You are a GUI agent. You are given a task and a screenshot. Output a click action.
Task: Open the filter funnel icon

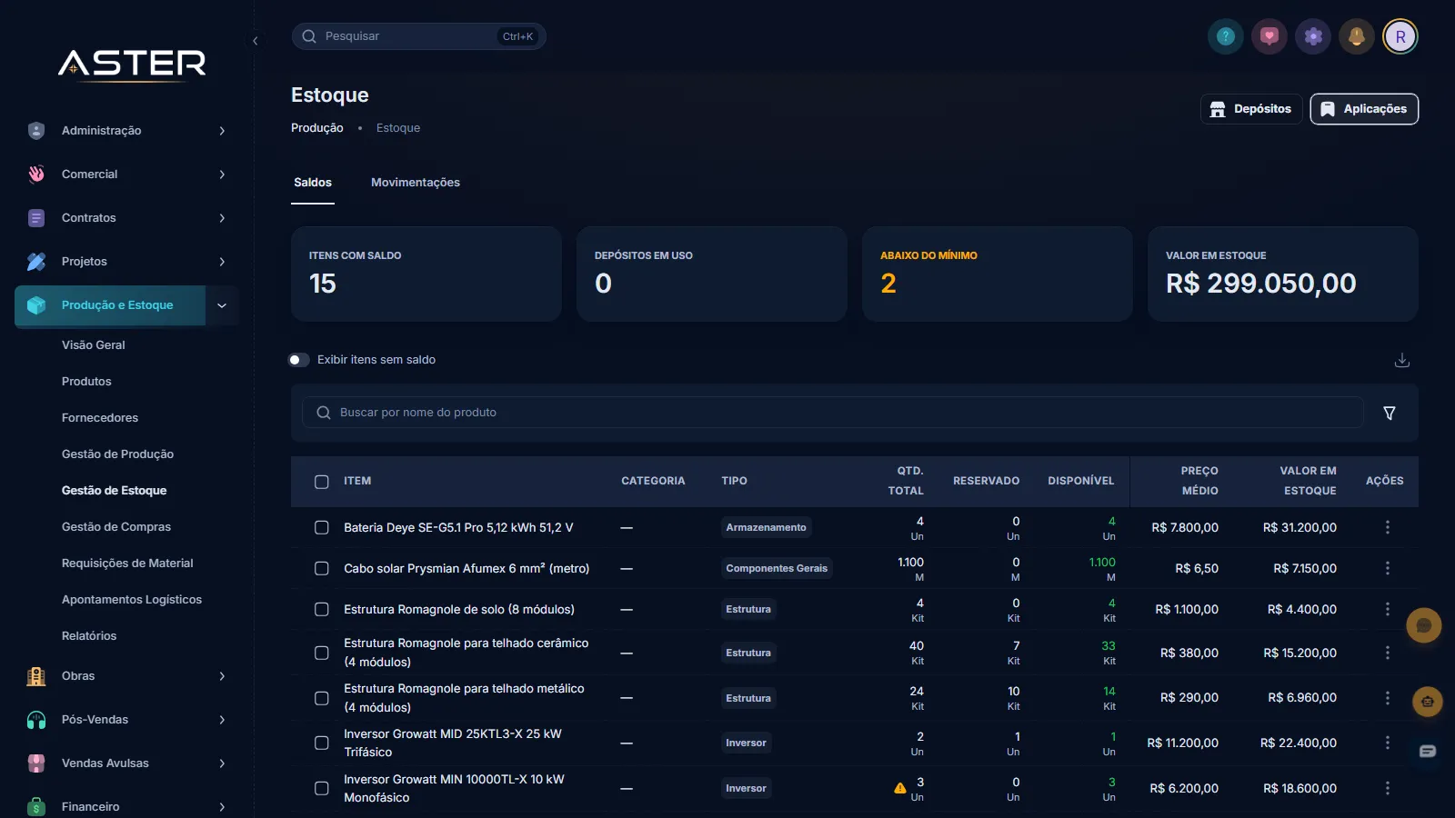[x=1390, y=413]
